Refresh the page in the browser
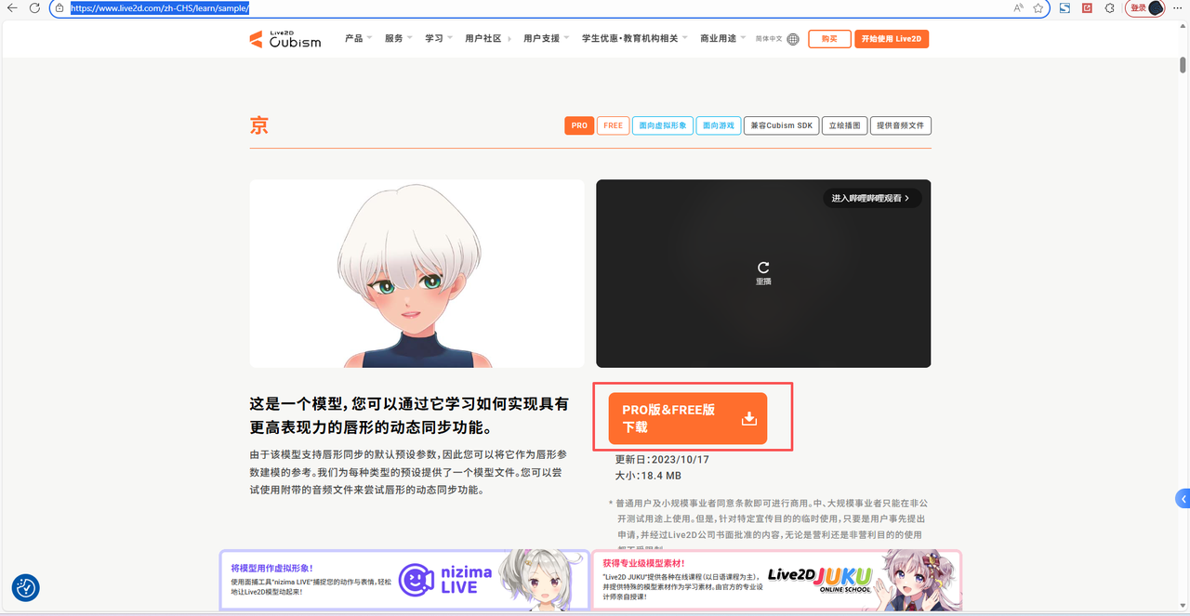The height and width of the screenshot is (616, 1190). pyautogui.click(x=34, y=8)
